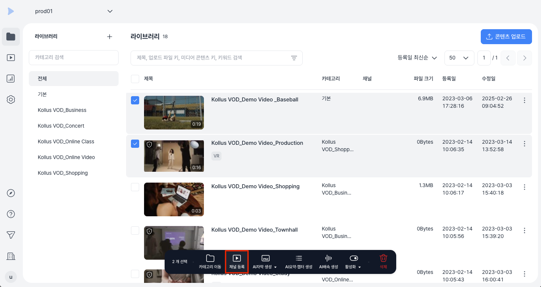Open the search filter options icon
The width and height of the screenshot is (541, 287).
(294, 58)
